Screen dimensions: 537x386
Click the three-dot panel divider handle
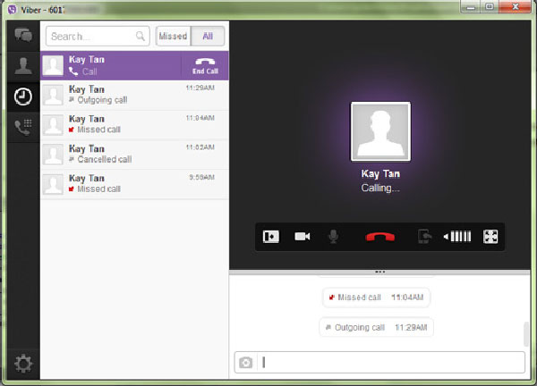click(380, 273)
